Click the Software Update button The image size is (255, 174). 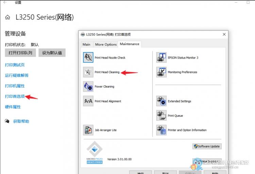tap(207, 146)
